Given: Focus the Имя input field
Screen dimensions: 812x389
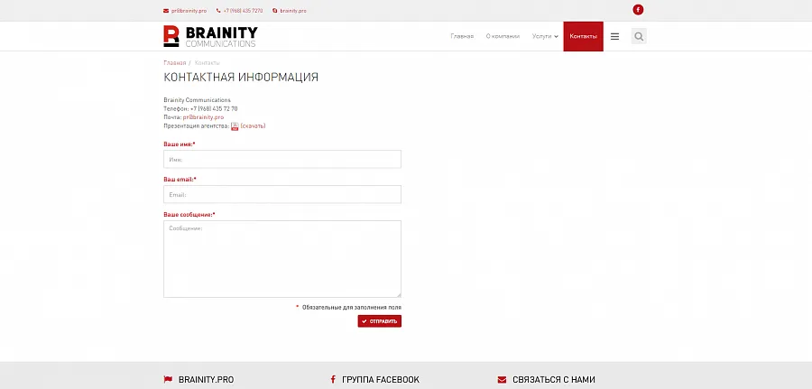Looking at the screenshot, I should pos(282,160).
